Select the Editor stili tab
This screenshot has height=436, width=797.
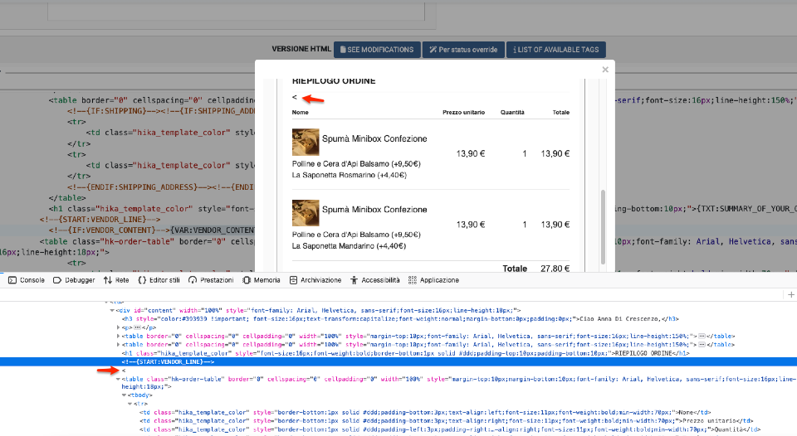click(x=159, y=280)
